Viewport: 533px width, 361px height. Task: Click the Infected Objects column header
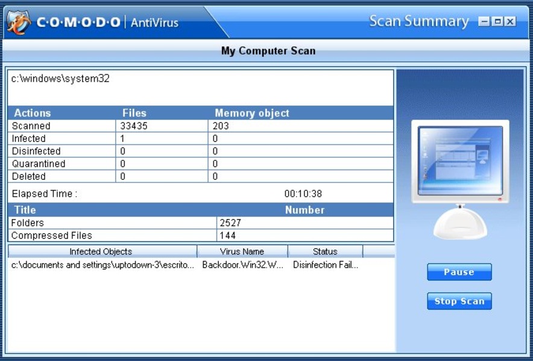pyautogui.click(x=102, y=251)
